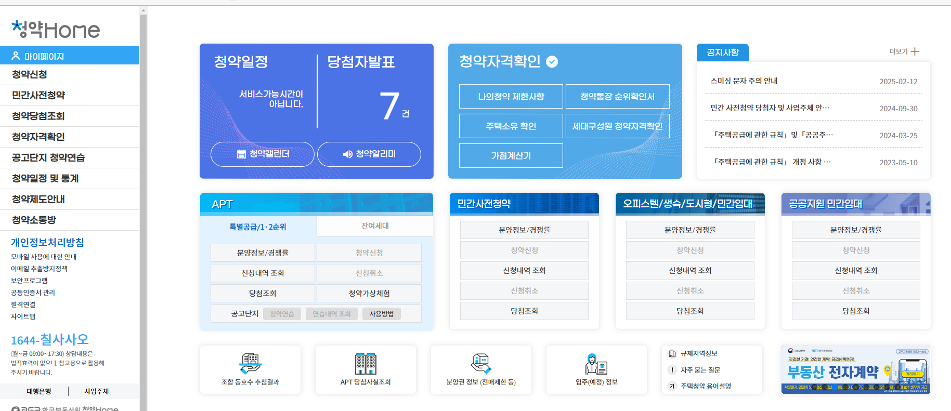Click 사용방법 in 공고단지 row
This screenshot has width=951, height=411.
pyautogui.click(x=382, y=314)
